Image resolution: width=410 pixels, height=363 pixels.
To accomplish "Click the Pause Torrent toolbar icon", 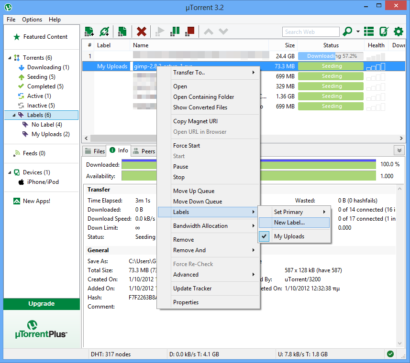I will point(175,32).
